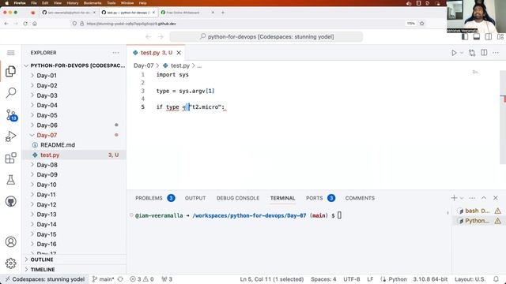Toggle primary sidebar layout icon
Viewport: 506px width, 284px height.
tap(465, 37)
